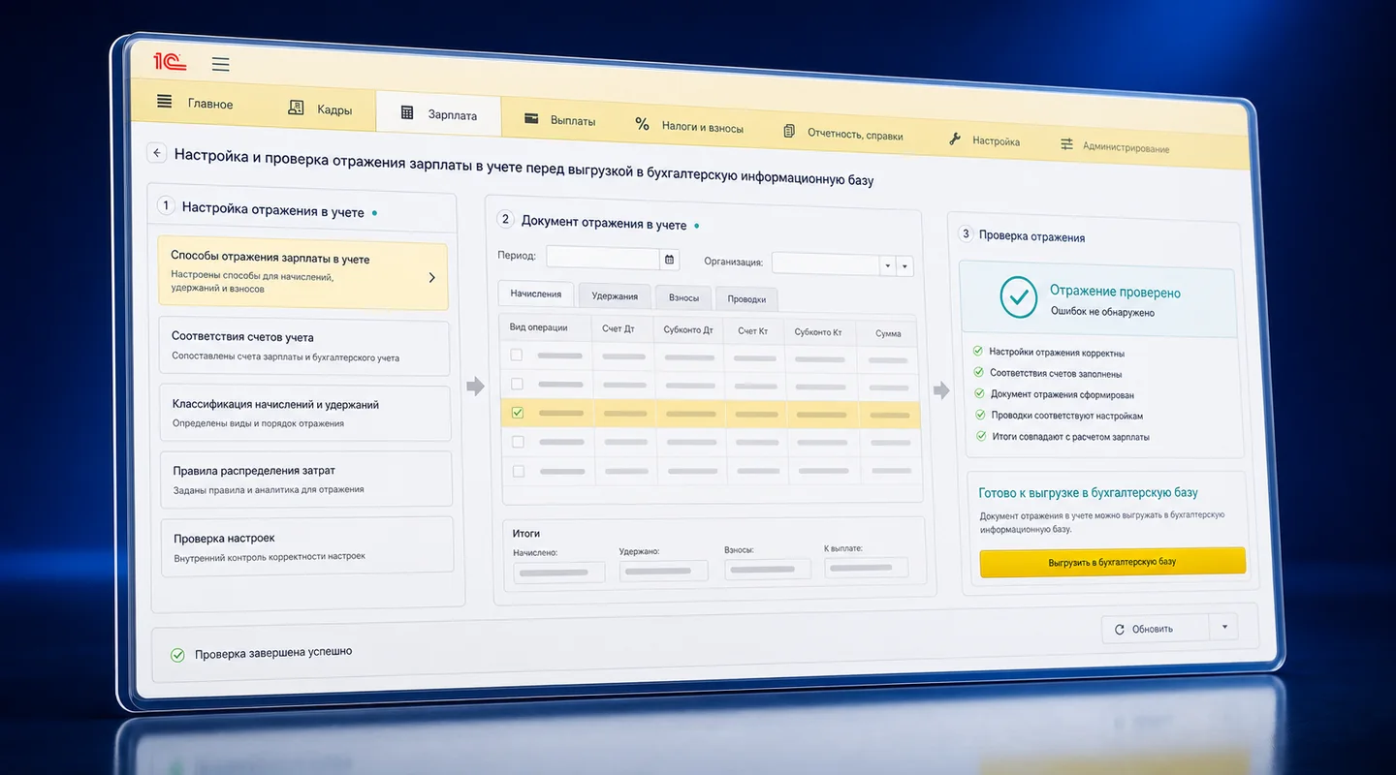Open Соответствия счетов учета card
1396x775 pixels.
(304, 348)
